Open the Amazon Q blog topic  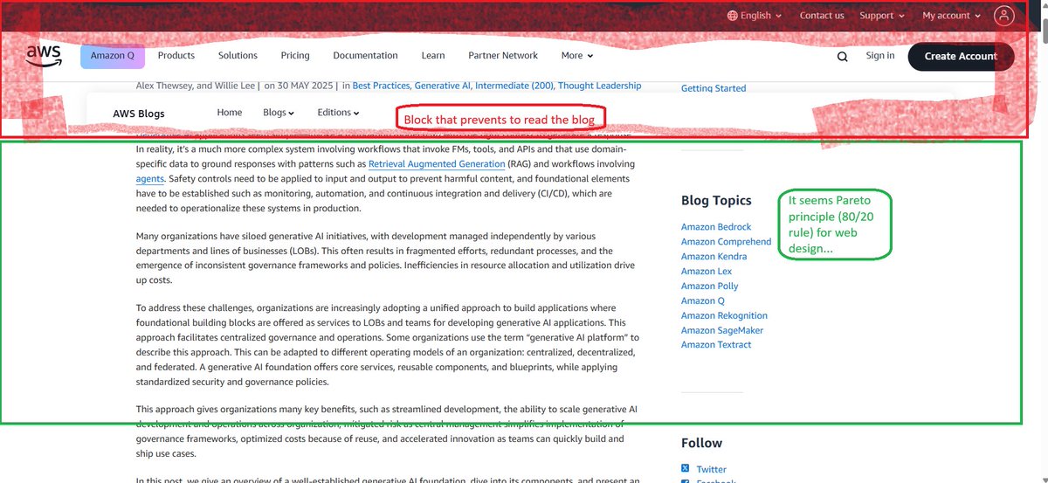click(703, 300)
